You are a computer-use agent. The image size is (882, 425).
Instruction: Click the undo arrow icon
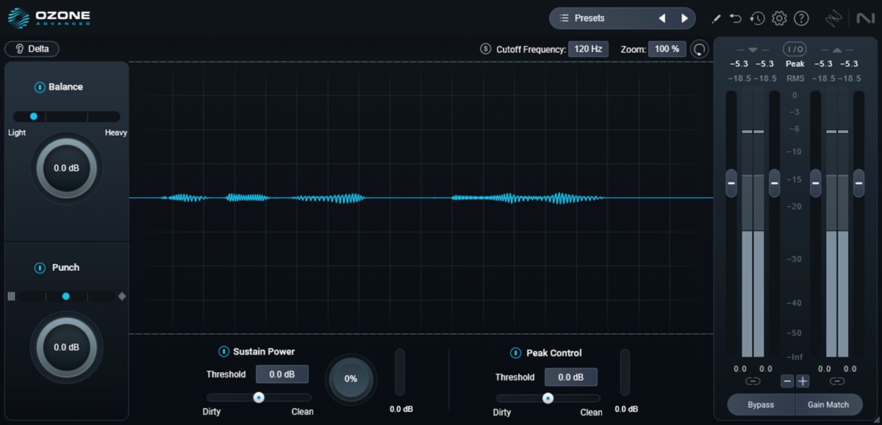[x=736, y=18]
